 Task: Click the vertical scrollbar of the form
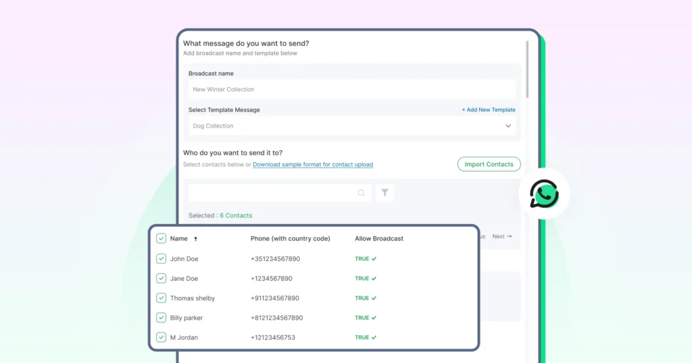click(527, 71)
